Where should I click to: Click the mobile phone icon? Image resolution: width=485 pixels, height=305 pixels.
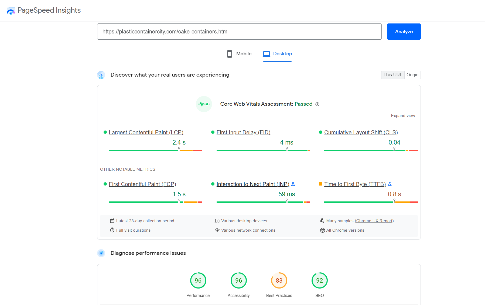[230, 54]
